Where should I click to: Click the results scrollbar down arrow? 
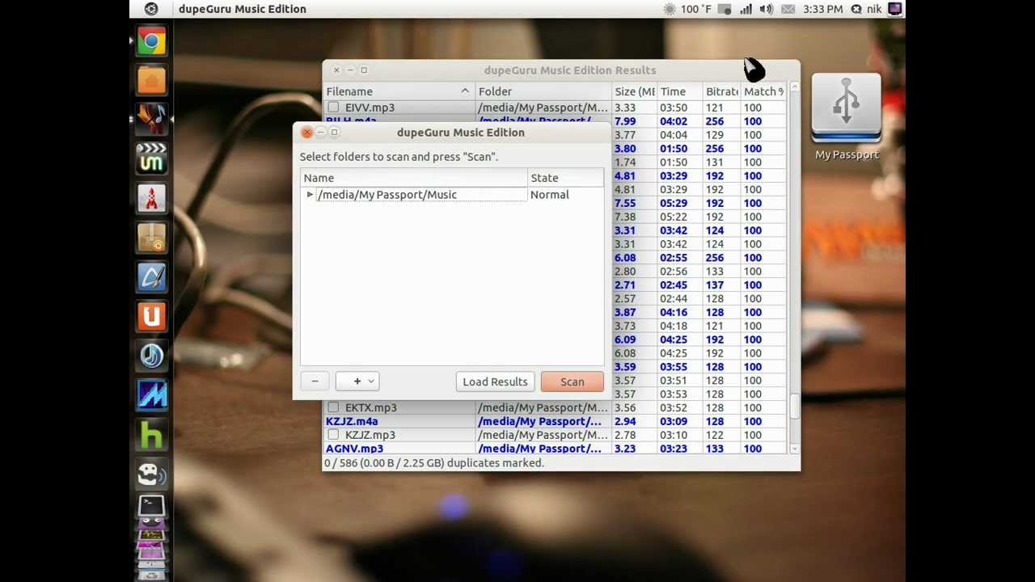[x=794, y=449]
